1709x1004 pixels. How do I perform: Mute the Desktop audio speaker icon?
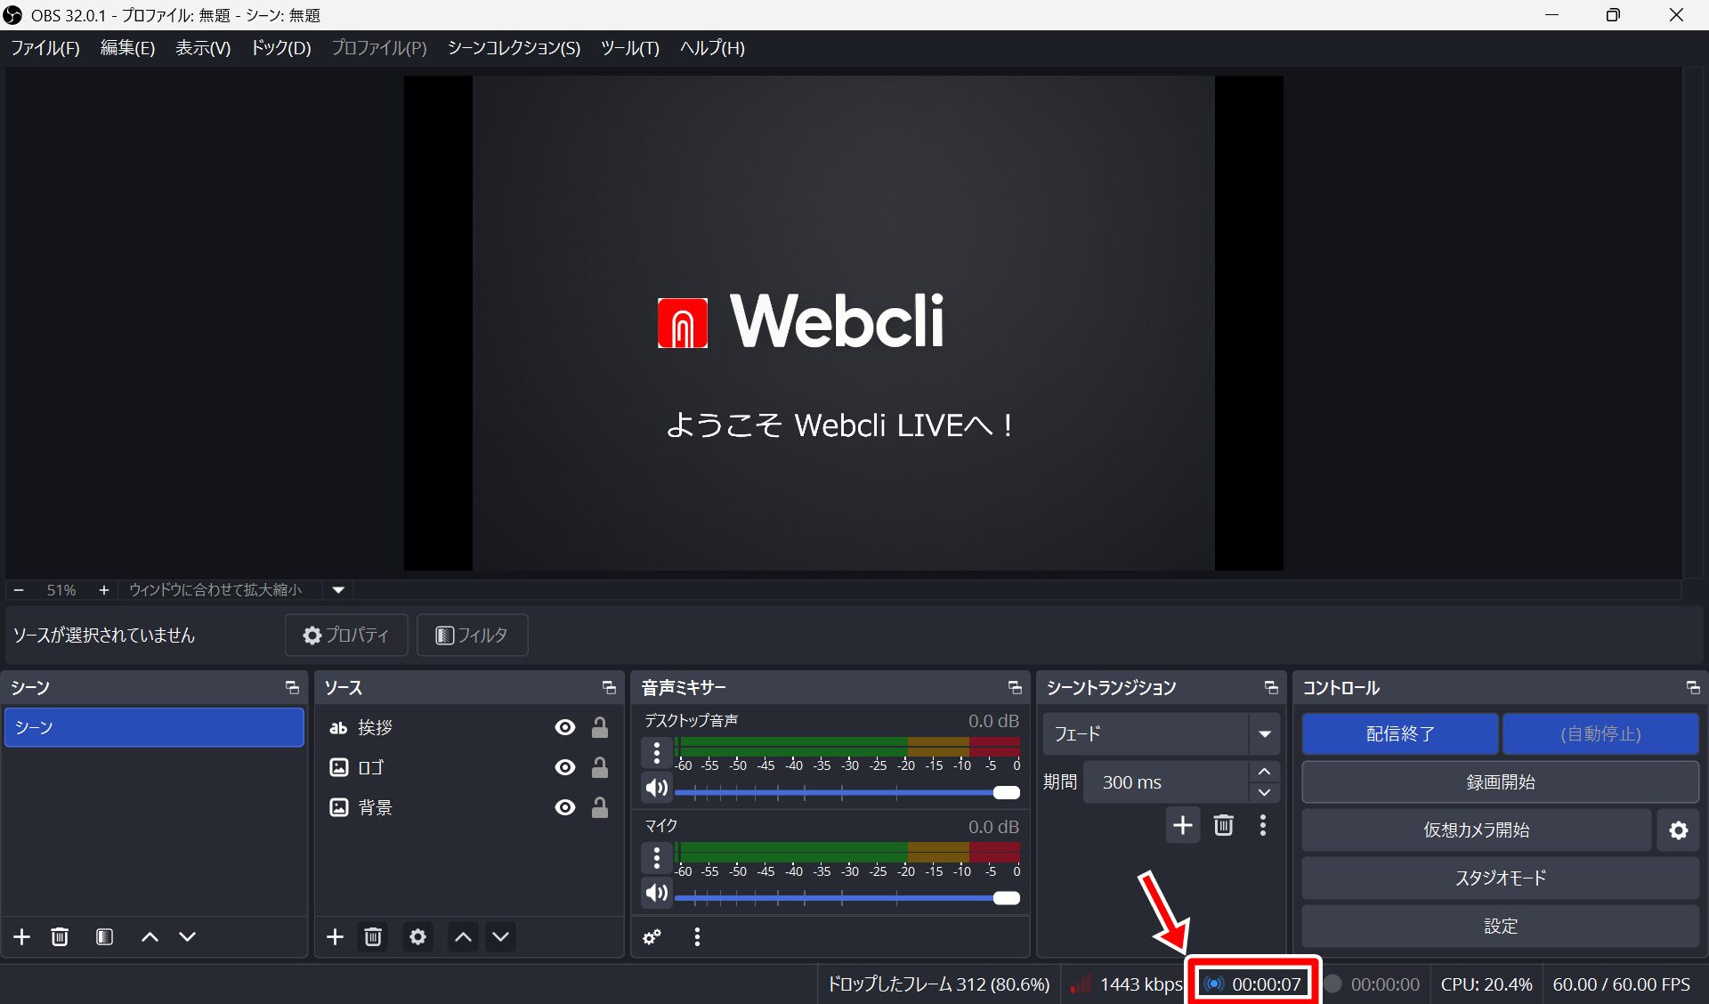pyautogui.click(x=657, y=788)
